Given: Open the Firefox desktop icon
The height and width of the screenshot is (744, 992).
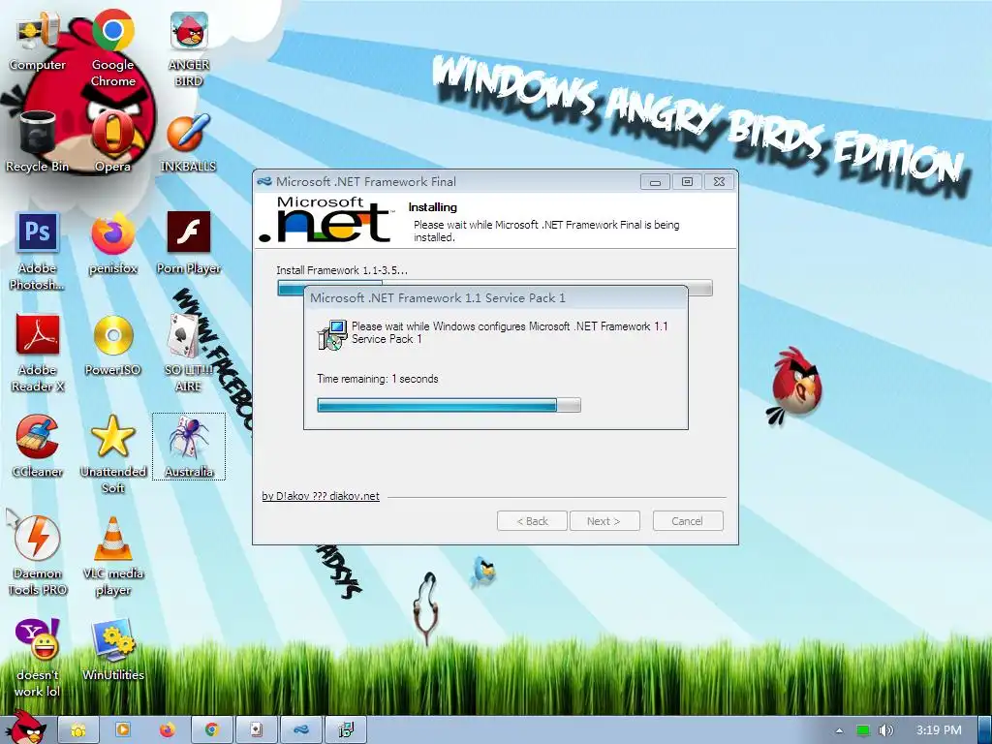Looking at the screenshot, I should 112,243.
